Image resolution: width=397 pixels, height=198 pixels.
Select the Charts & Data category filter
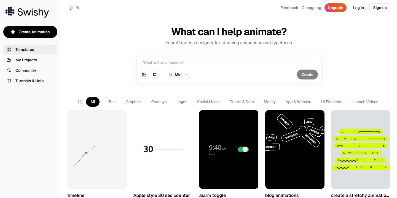click(242, 102)
